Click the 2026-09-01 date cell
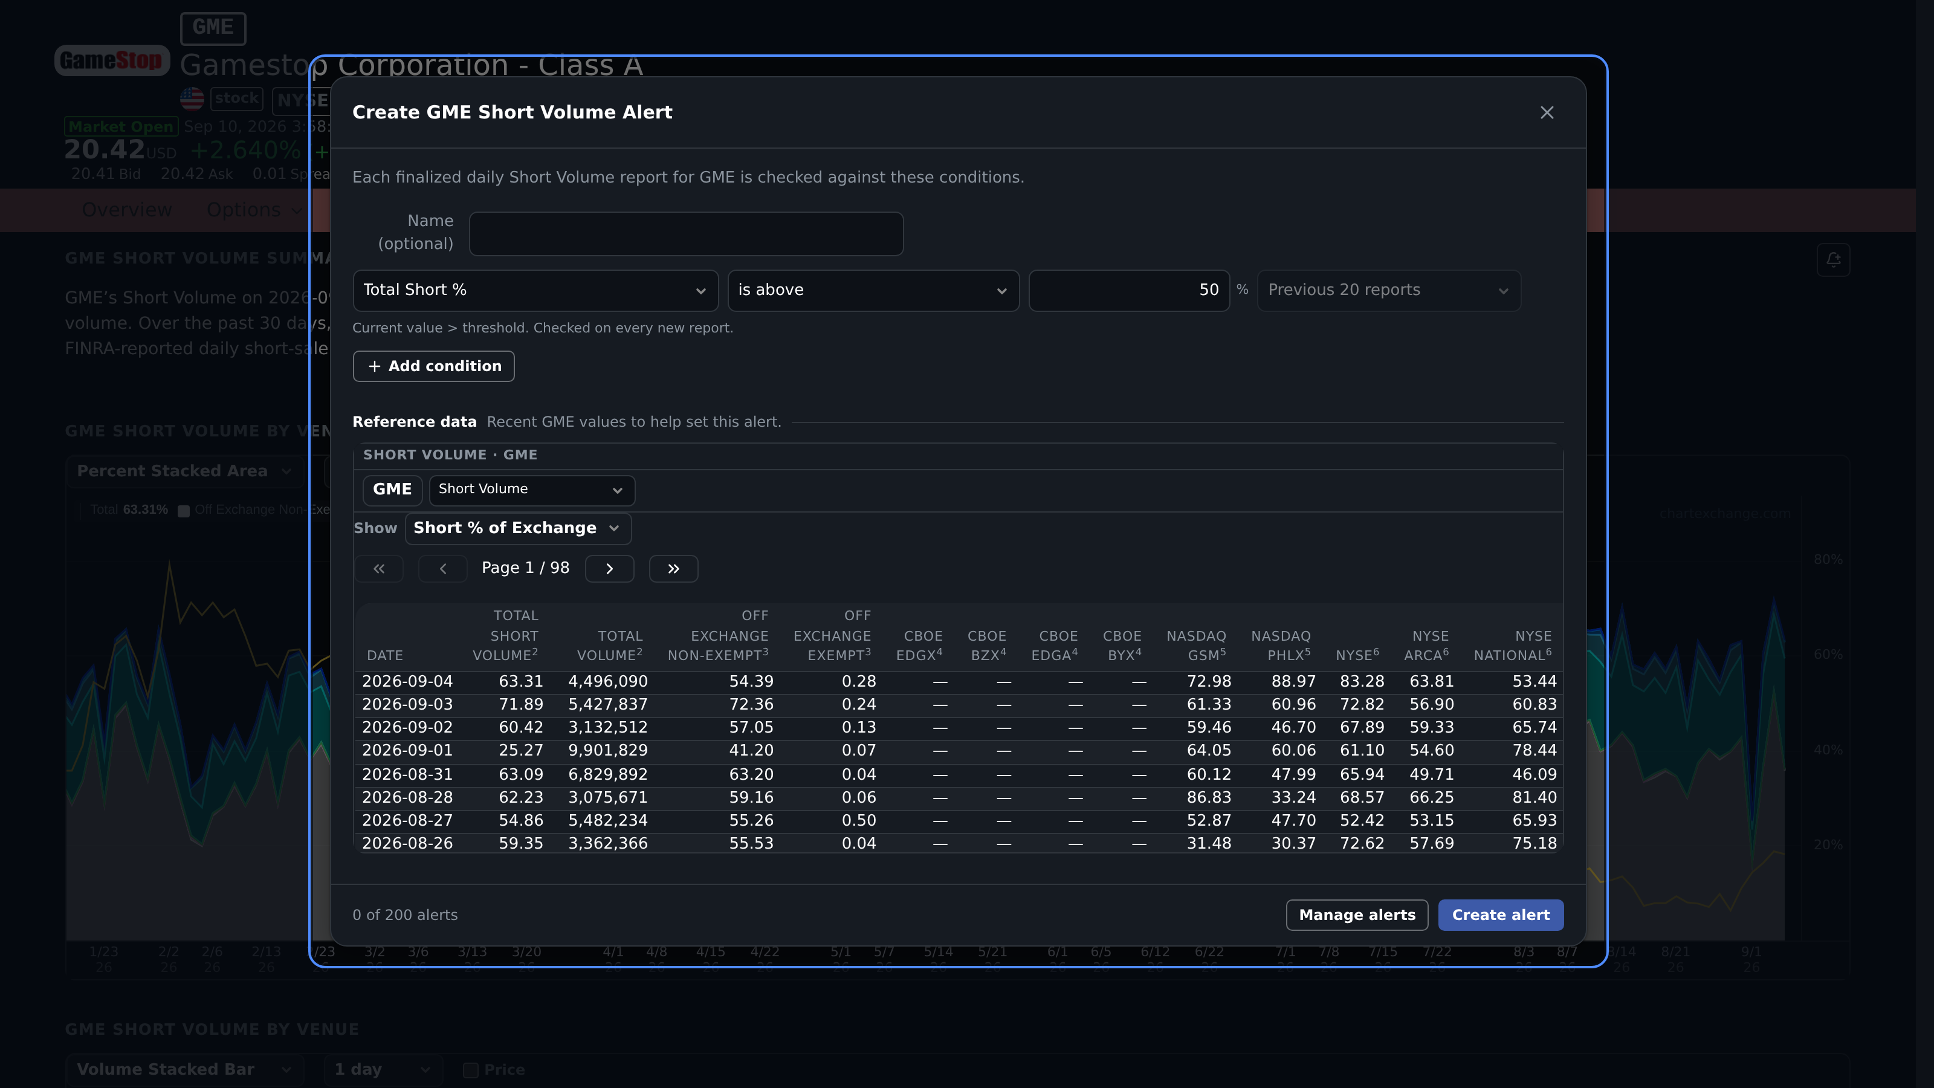The height and width of the screenshot is (1088, 1934). 408,751
